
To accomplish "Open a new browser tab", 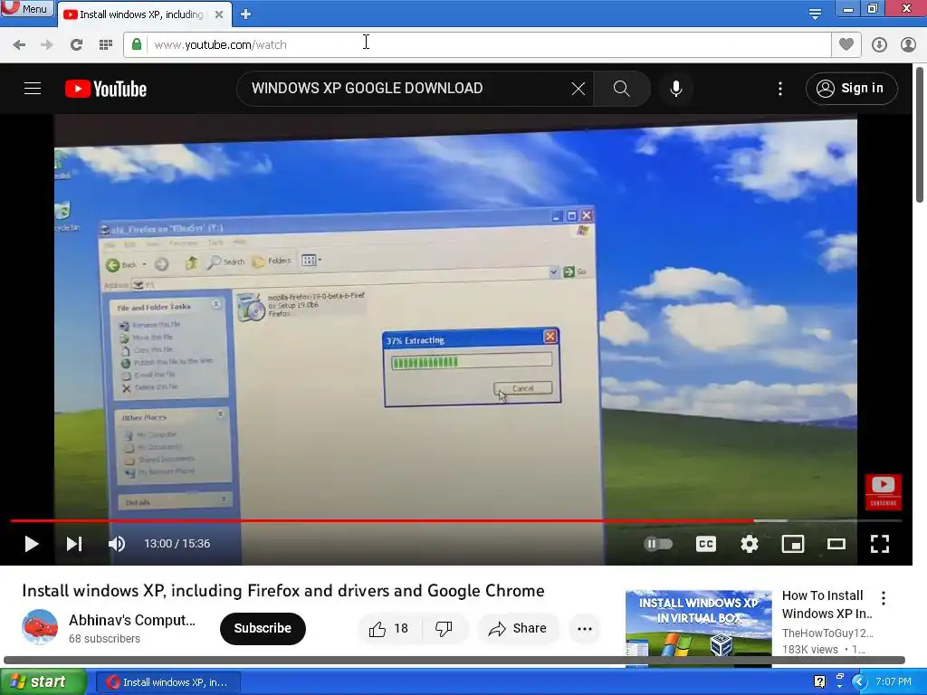I will [x=246, y=14].
